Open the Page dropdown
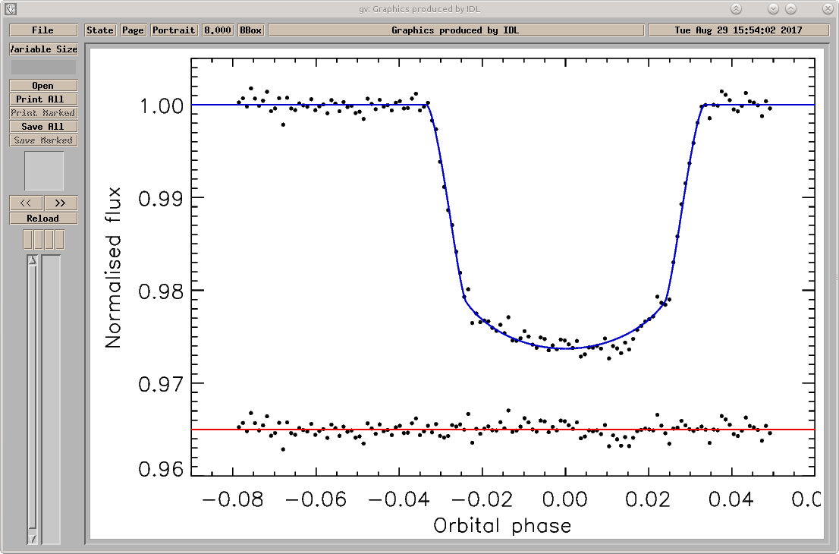The image size is (839, 554). (133, 30)
